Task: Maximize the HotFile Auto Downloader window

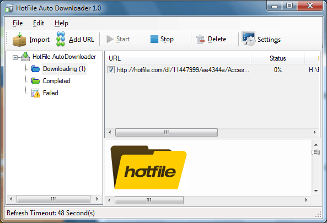Action: [290, 6]
